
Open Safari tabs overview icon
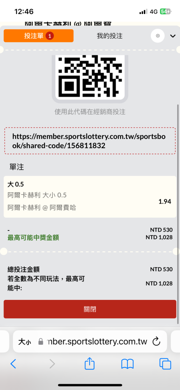click(x=165, y=364)
